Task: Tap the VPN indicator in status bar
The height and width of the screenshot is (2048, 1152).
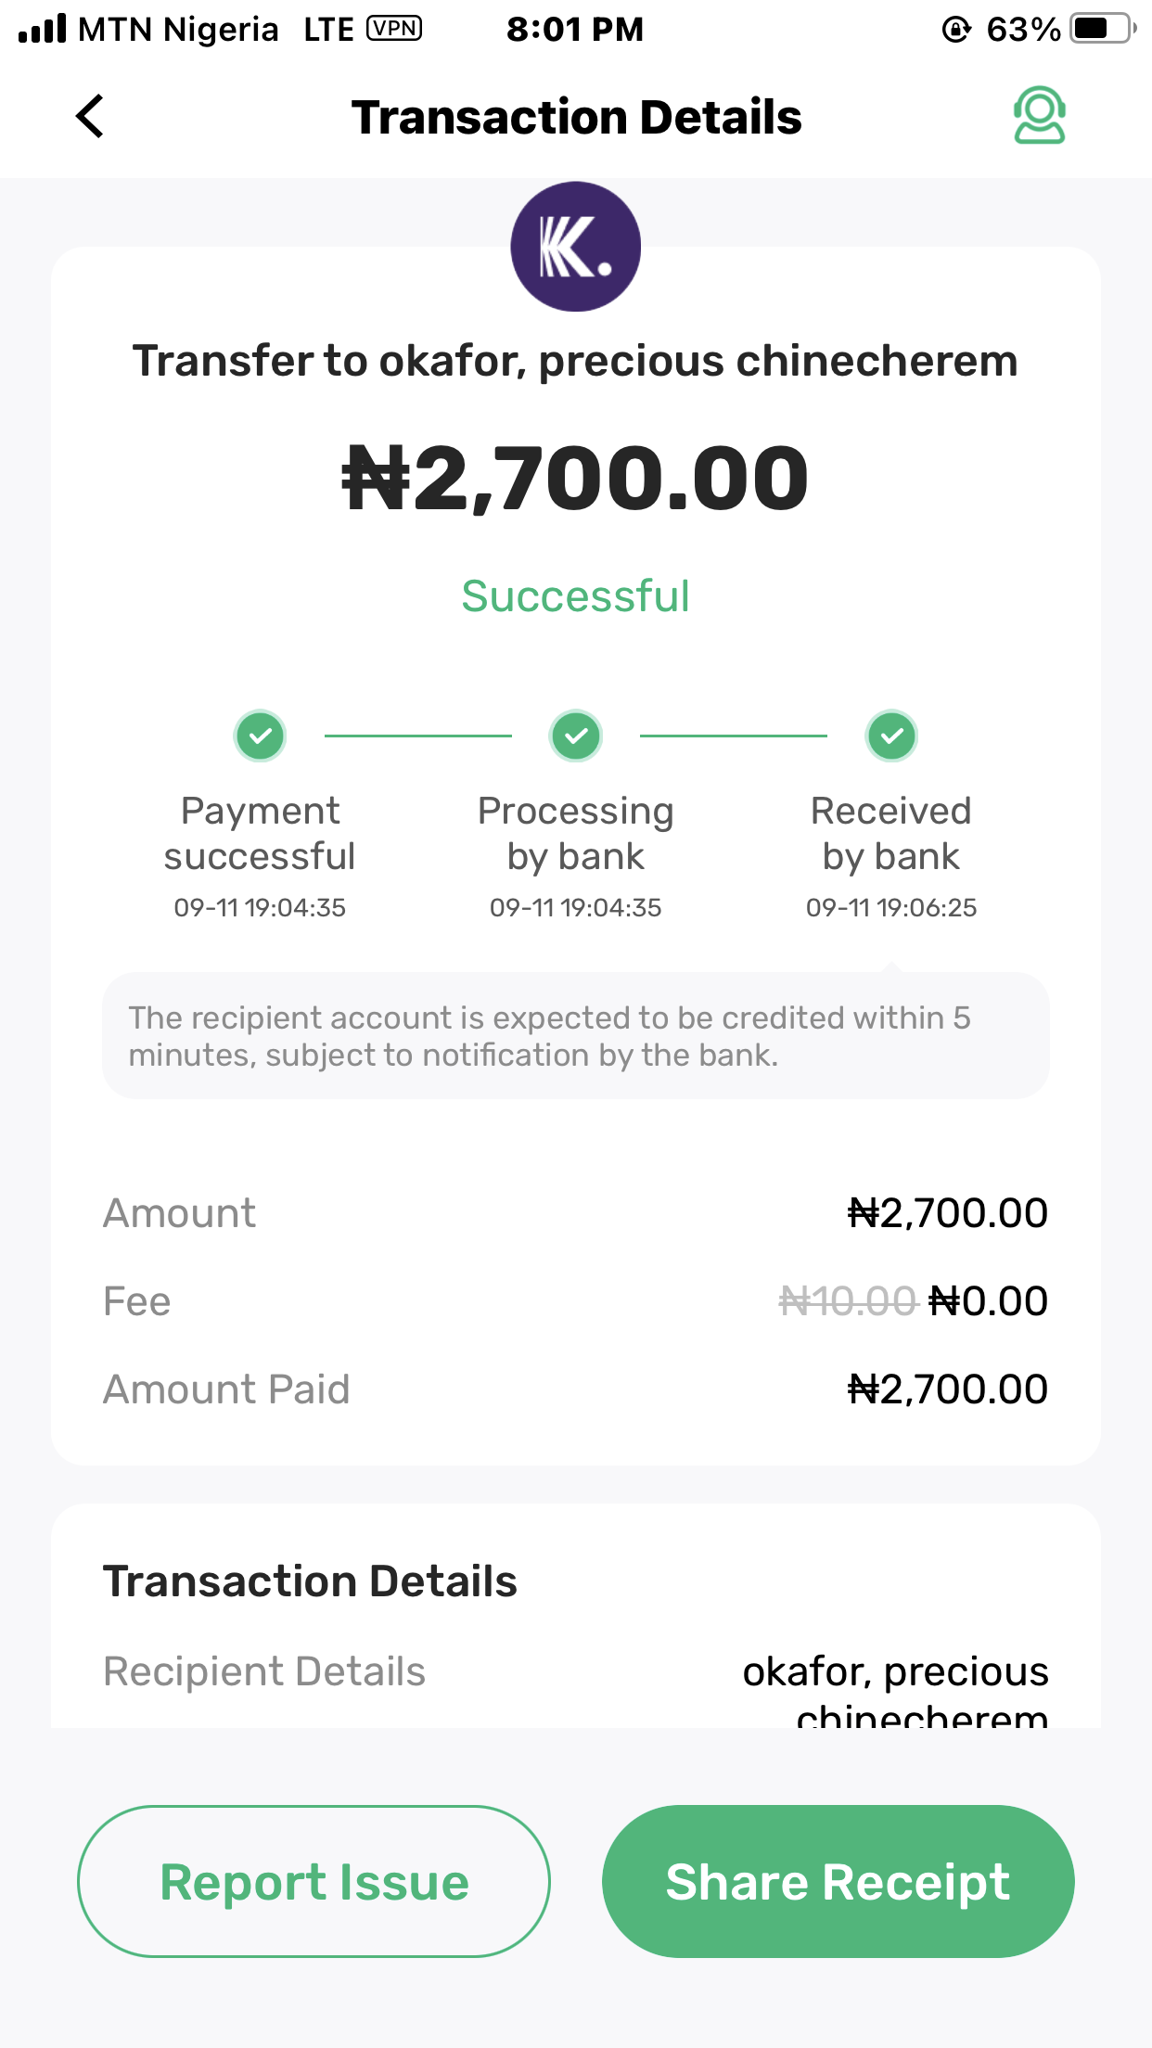Action: [394, 29]
